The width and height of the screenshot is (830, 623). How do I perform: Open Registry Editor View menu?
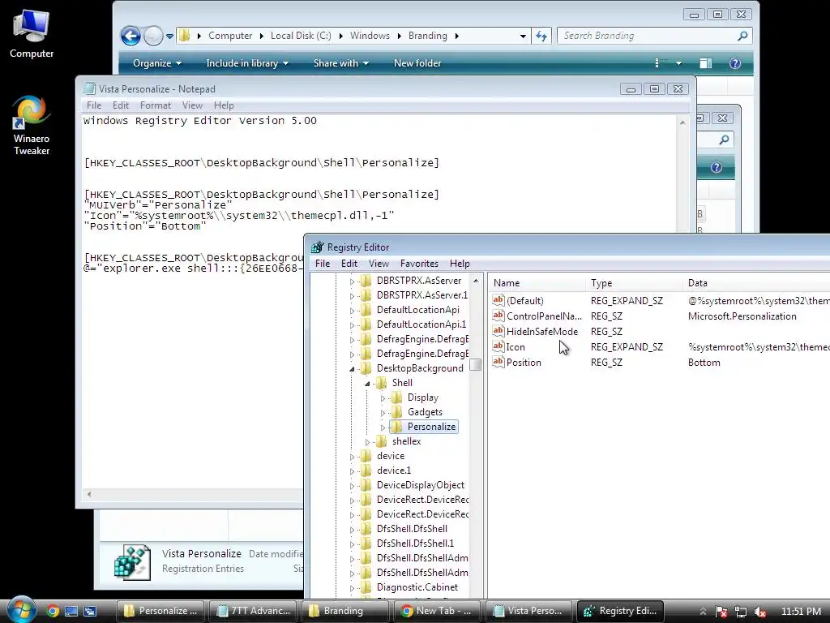pos(379,264)
